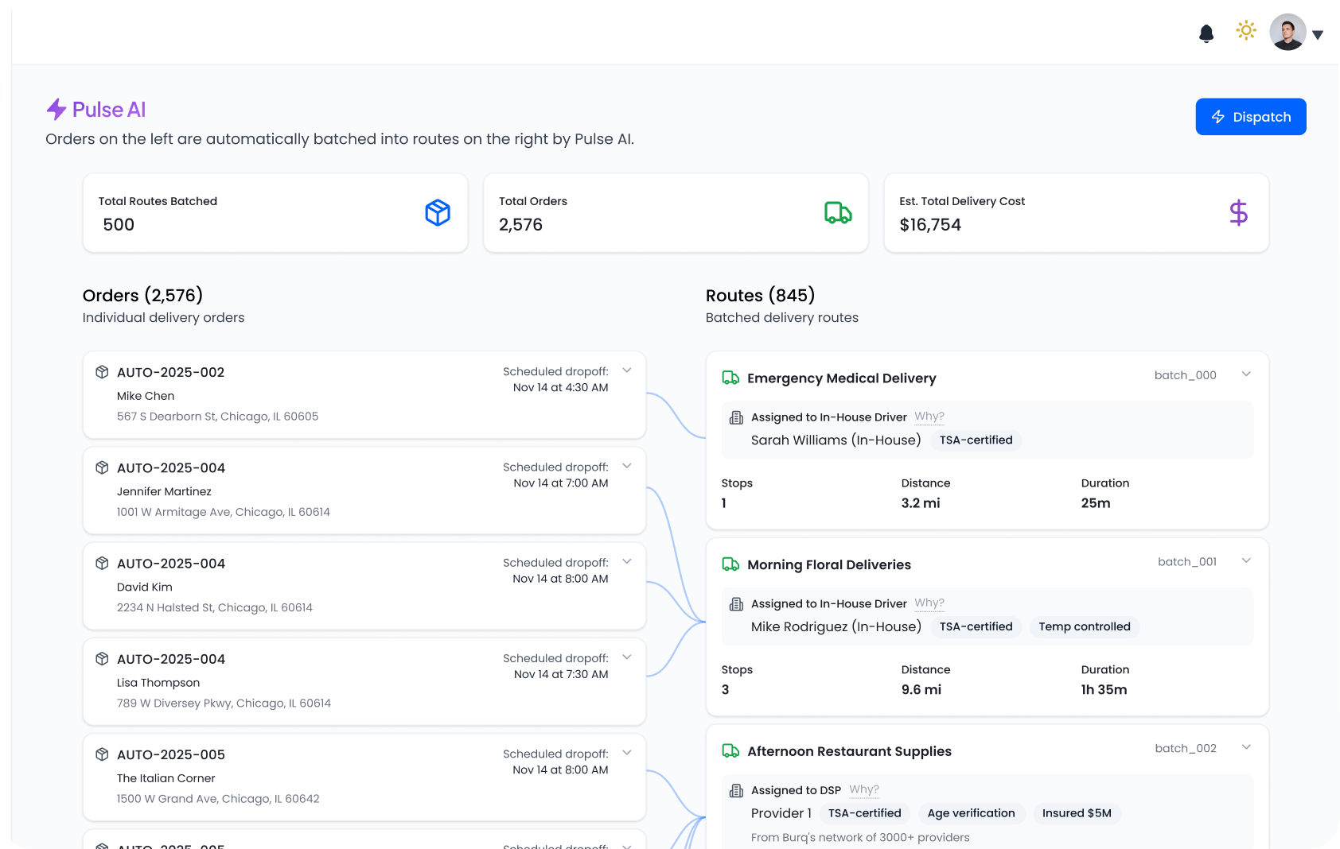Select the Emergency Medical Delivery route title
Screen dimensions: 1340x849
[x=842, y=378]
